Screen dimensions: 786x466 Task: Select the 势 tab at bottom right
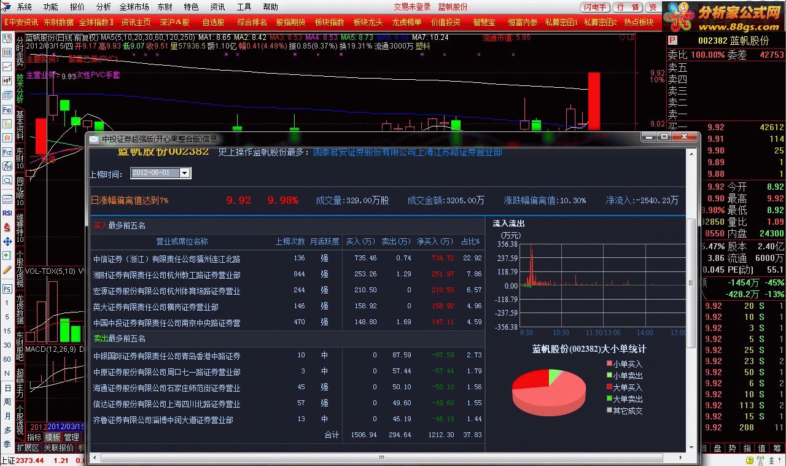point(731,448)
